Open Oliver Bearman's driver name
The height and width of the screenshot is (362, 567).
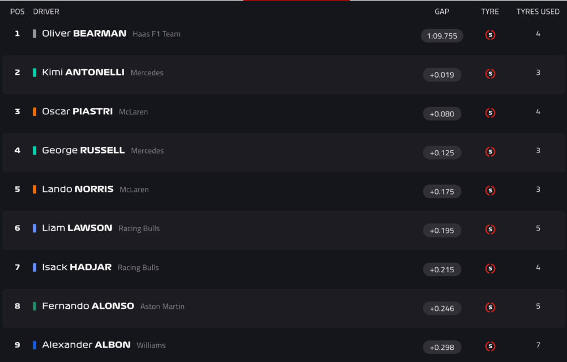(x=84, y=33)
